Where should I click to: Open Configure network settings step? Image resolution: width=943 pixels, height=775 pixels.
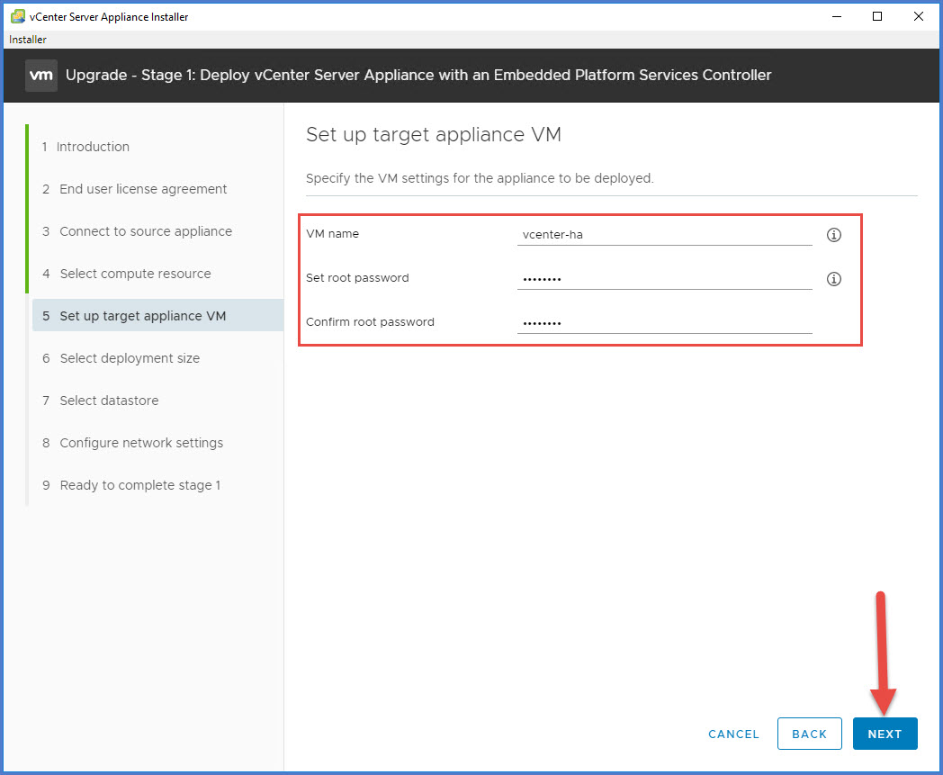pos(141,443)
